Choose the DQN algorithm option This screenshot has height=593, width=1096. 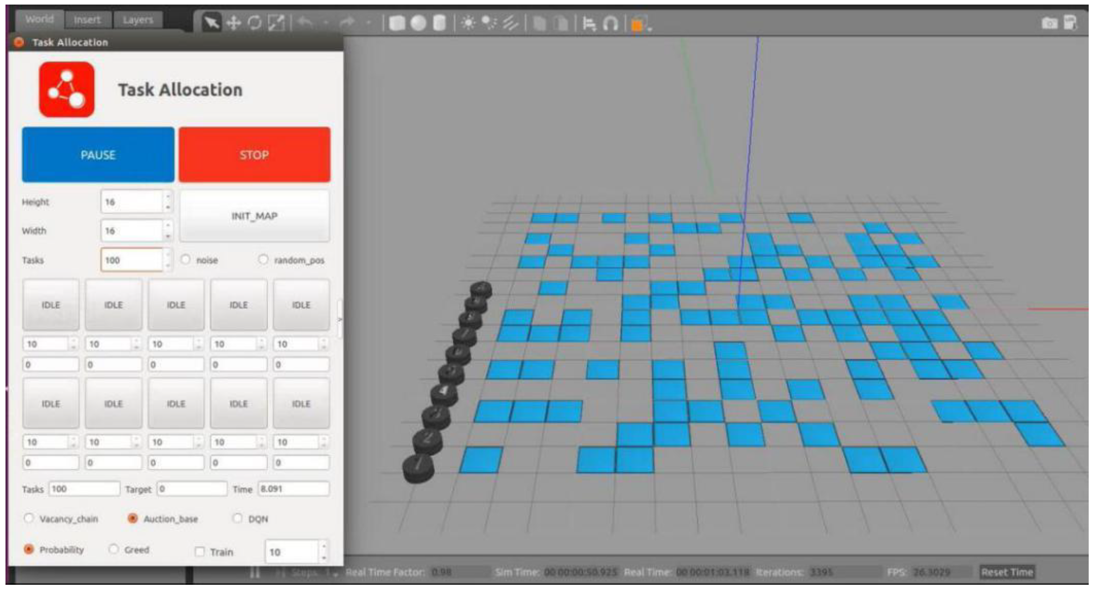(237, 518)
